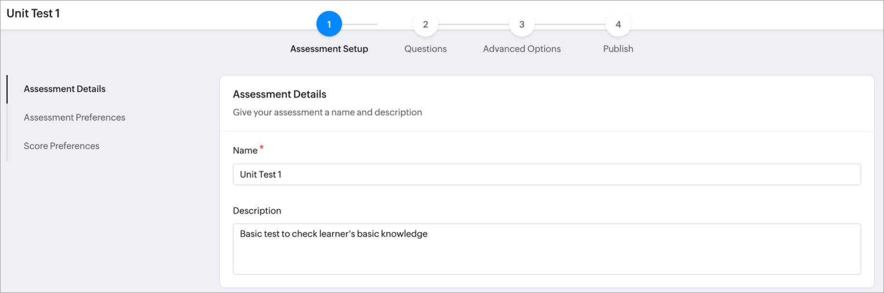884x293 pixels.
Task: Click the connector line between steps 2 and 3
Action: 473,24
